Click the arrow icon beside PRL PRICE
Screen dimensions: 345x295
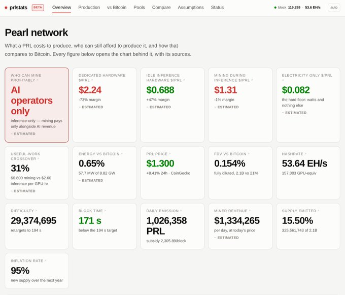tap(169, 154)
